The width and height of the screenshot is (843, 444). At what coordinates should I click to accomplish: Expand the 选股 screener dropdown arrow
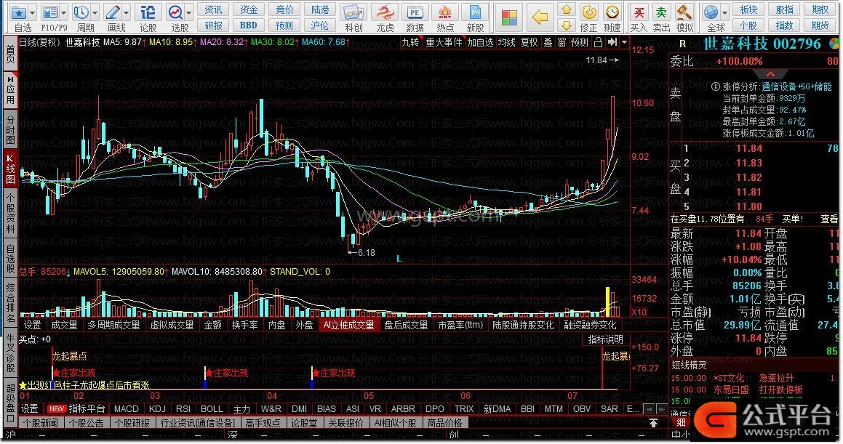[x=189, y=12]
